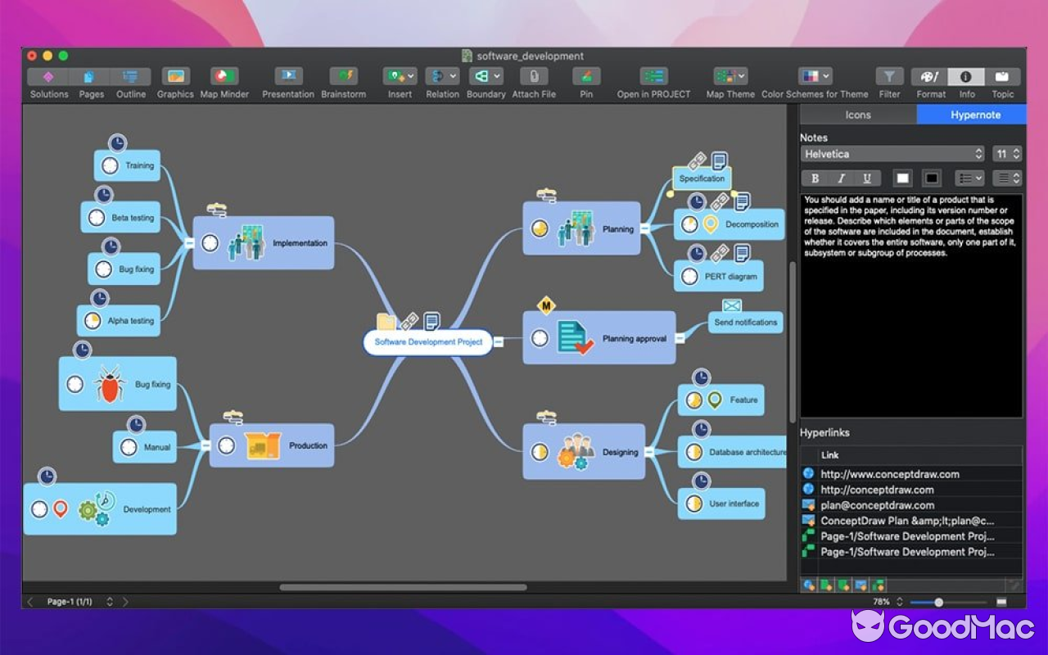Switch to the Icons tab
Image resolution: width=1048 pixels, height=655 pixels.
857,115
